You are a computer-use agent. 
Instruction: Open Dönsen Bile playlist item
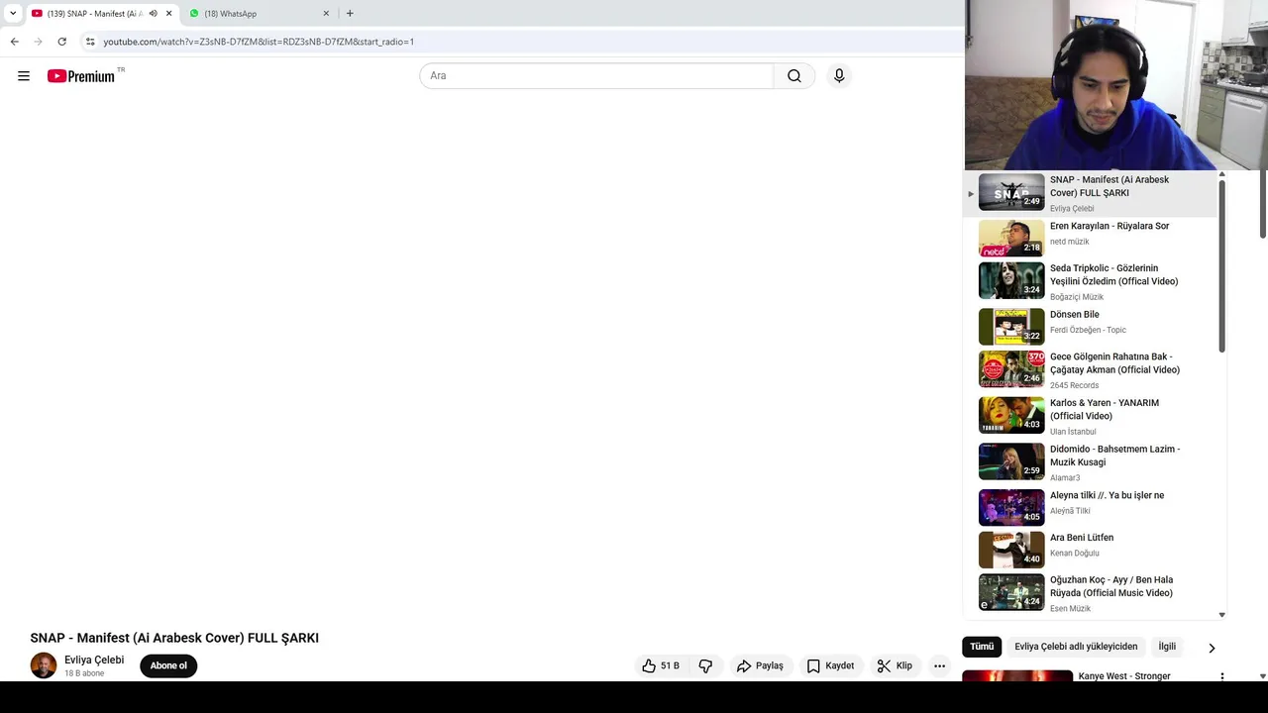pyautogui.click(x=1091, y=325)
